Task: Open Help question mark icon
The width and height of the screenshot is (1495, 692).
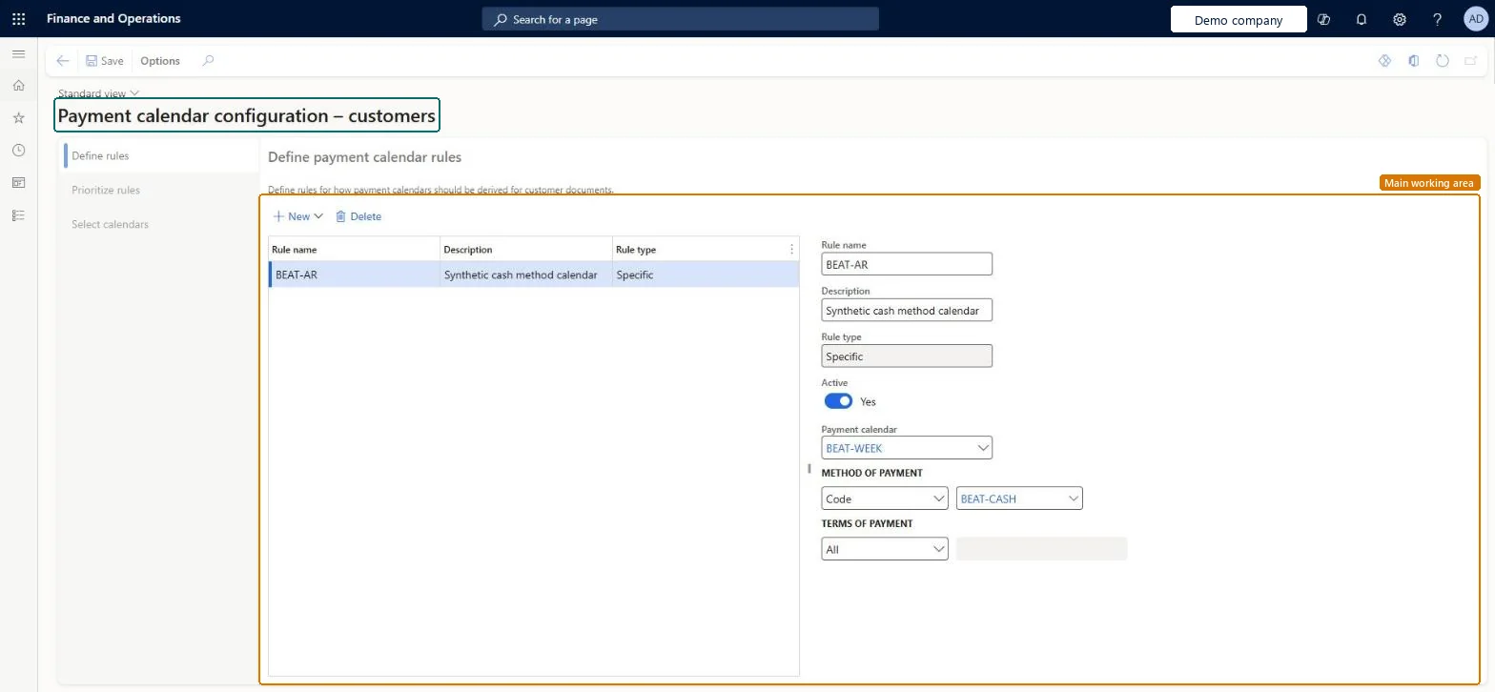Action: point(1438,19)
